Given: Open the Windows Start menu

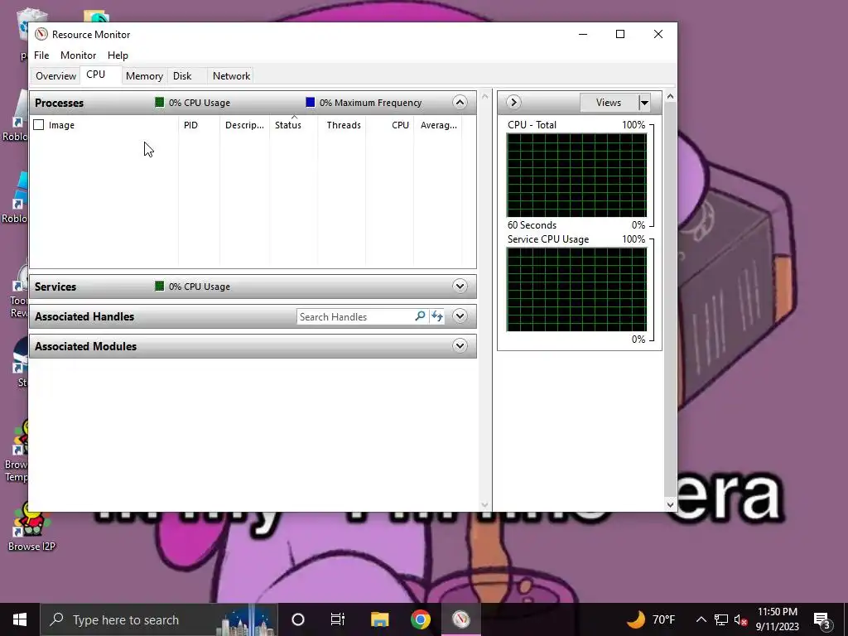Looking at the screenshot, I should tap(20, 619).
